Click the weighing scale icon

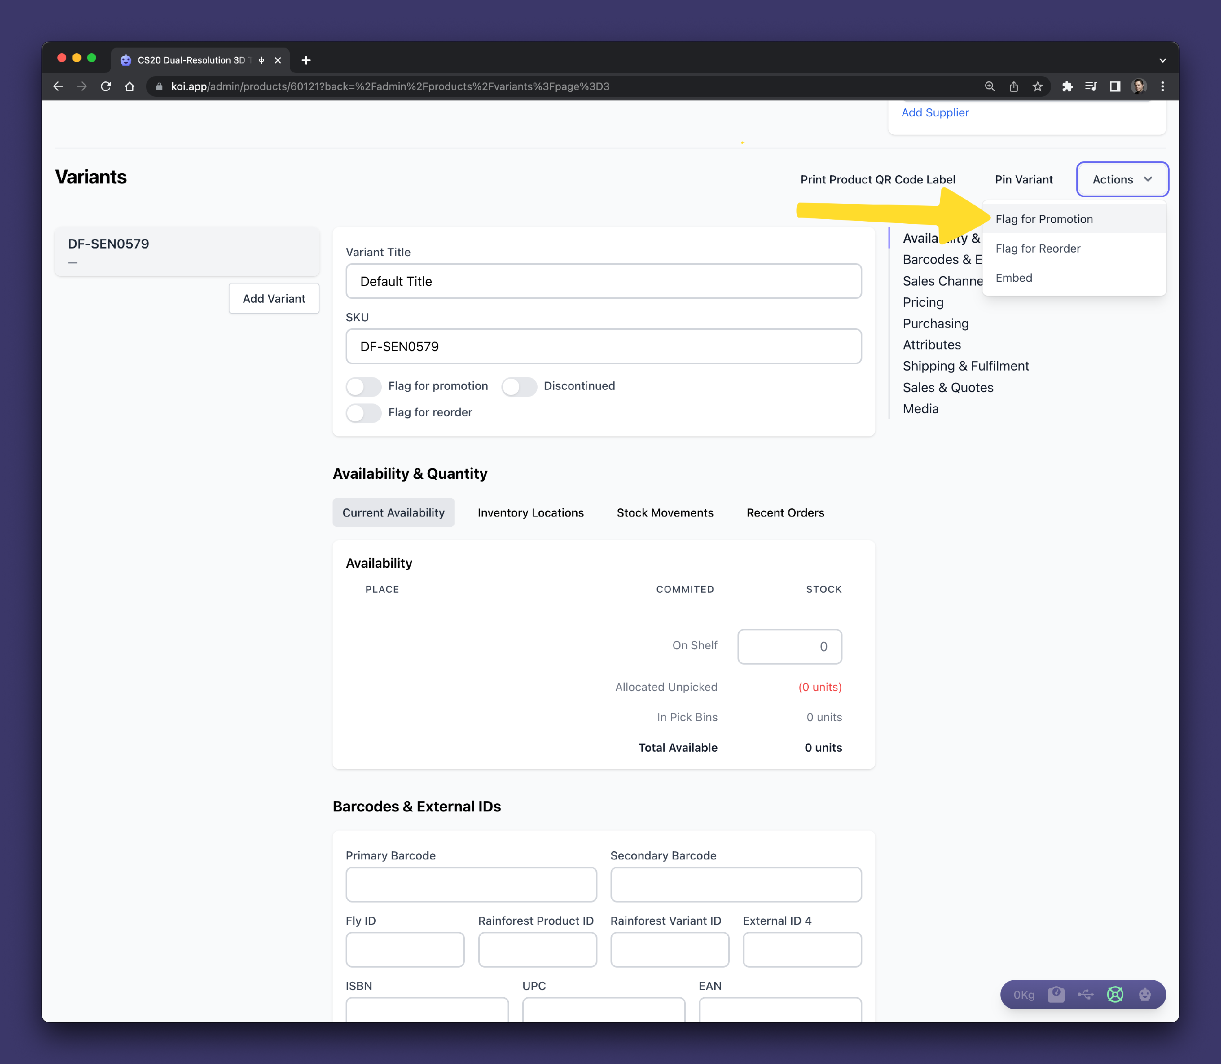(1056, 994)
